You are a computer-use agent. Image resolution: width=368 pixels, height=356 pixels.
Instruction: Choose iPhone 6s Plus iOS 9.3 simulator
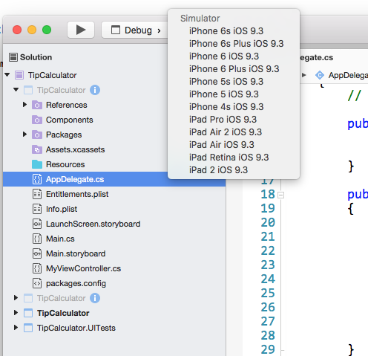(x=236, y=44)
